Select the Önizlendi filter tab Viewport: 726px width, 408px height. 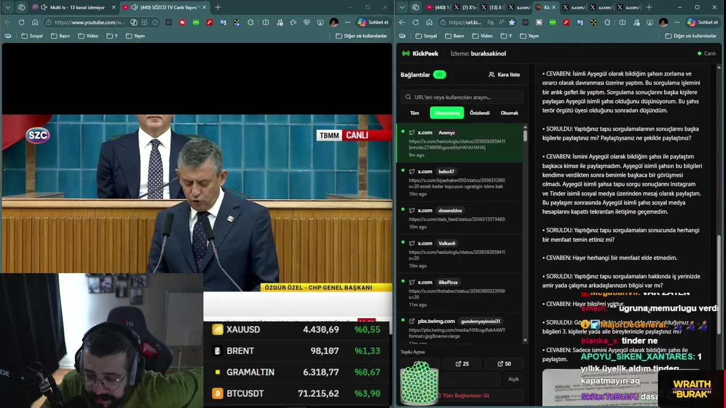(479, 113)
